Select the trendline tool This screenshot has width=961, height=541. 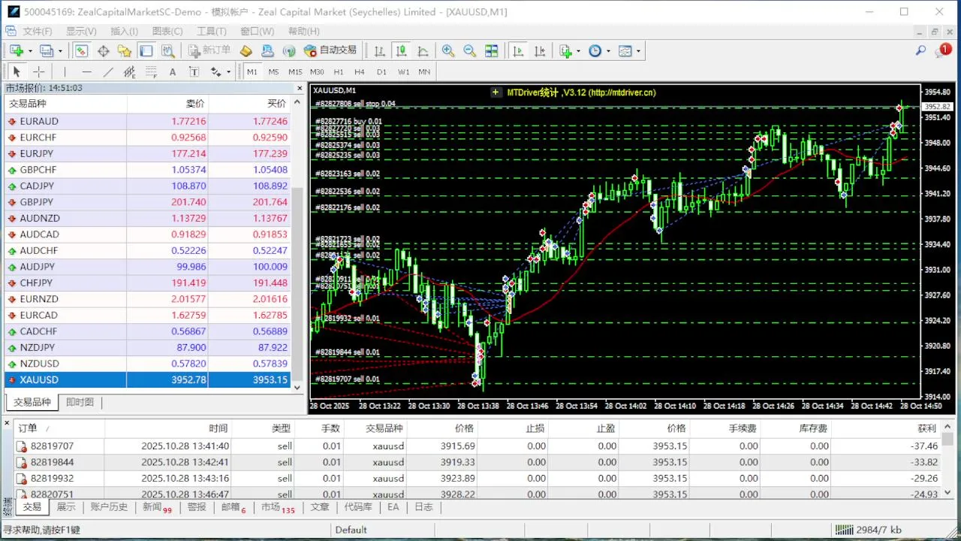tap(108, 71)
